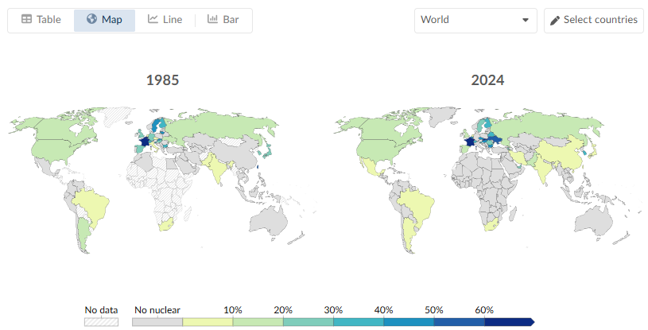
Task: Click the arrow tip at legend's right end
Action: click(532, 322)
